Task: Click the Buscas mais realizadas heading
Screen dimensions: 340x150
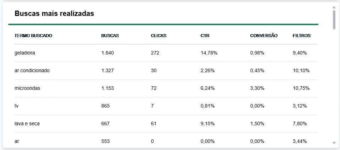Action: pos(54,14)
